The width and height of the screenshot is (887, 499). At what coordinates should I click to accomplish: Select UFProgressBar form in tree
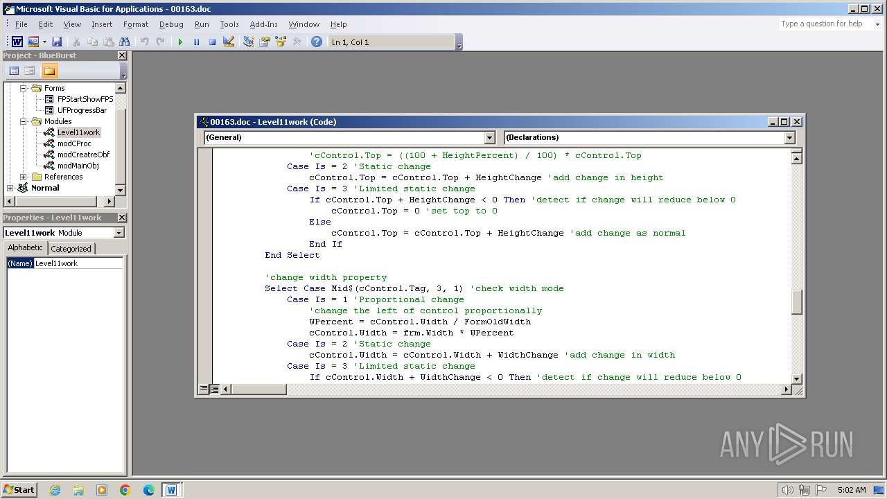(x=82, y=110)
